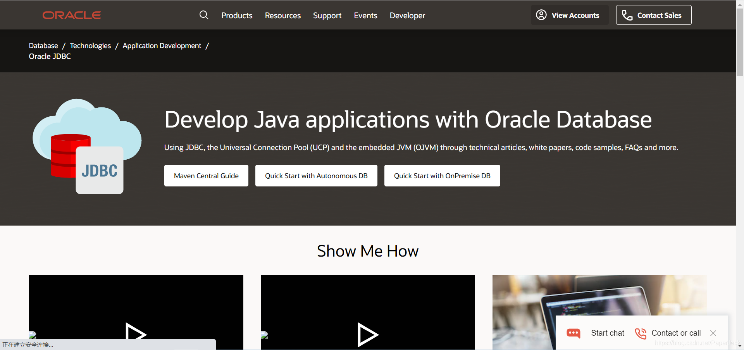The width and height of the screenshot is (744, 350).
Task: Open Quick Start with OnPremise DB
Action: click(x=442, y=176)
